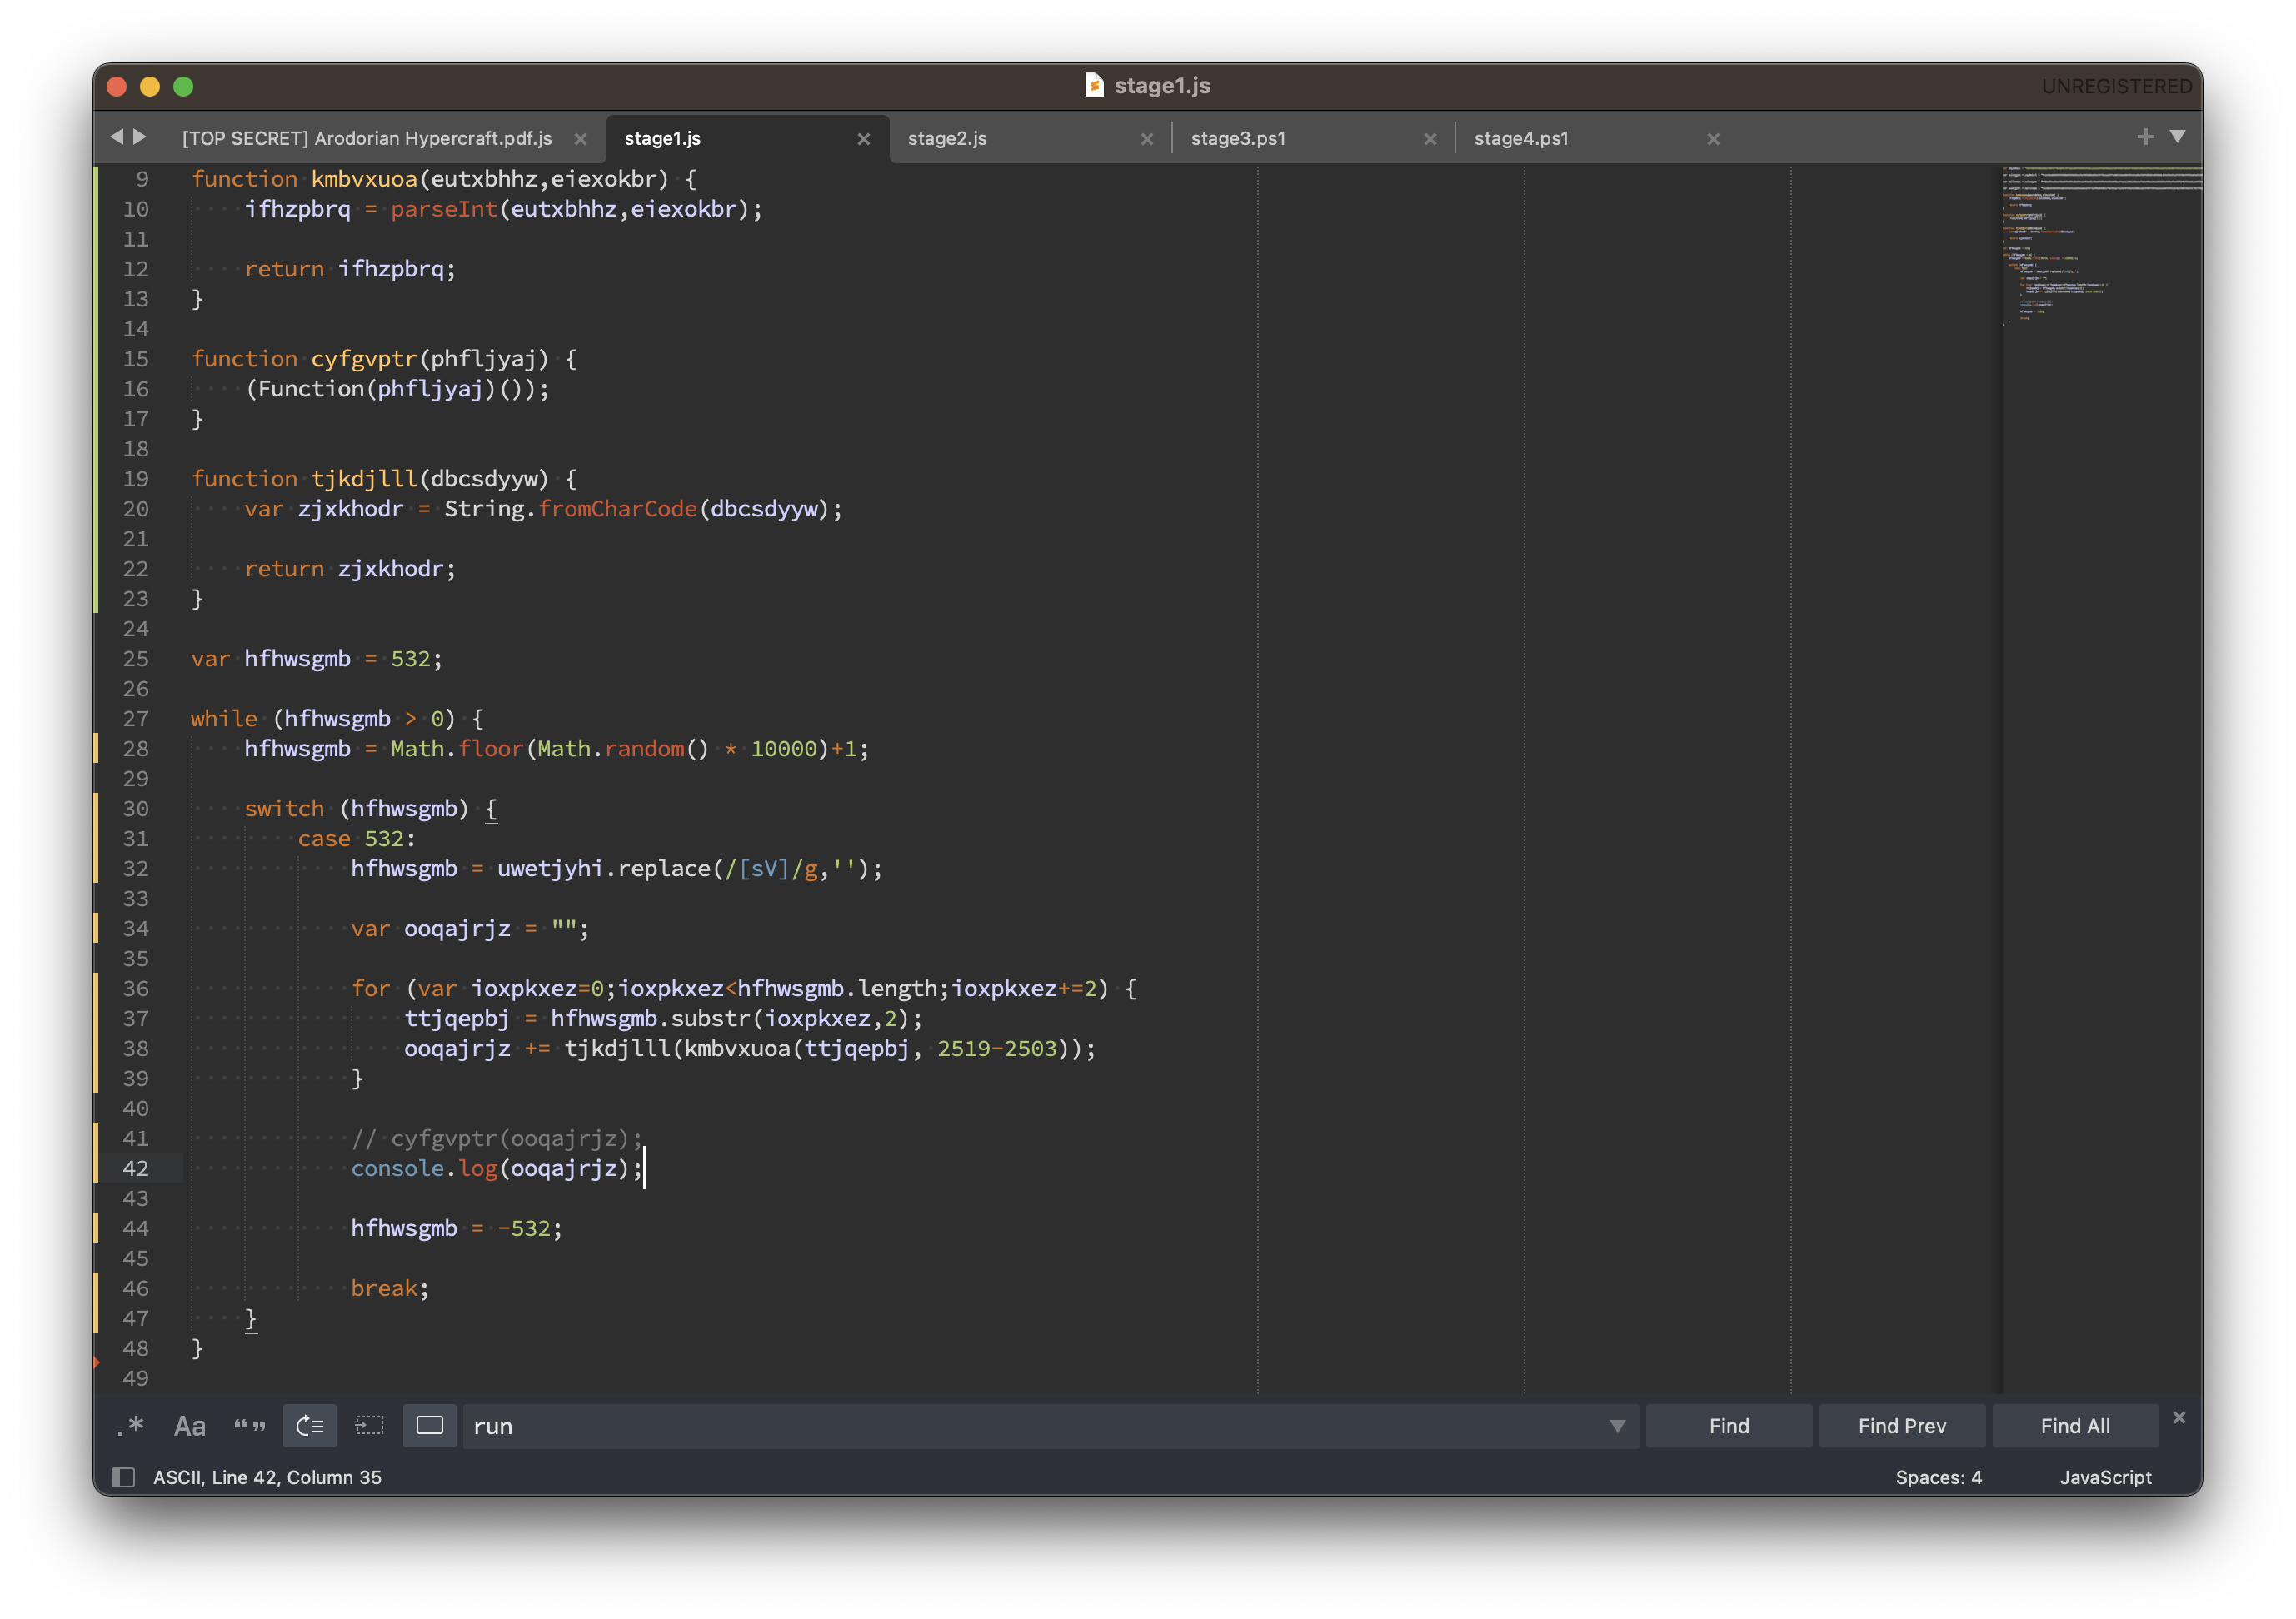Click the Find Prev button
The height and width of the screenshot is (1619, 2296).
click(1902, 1426)
